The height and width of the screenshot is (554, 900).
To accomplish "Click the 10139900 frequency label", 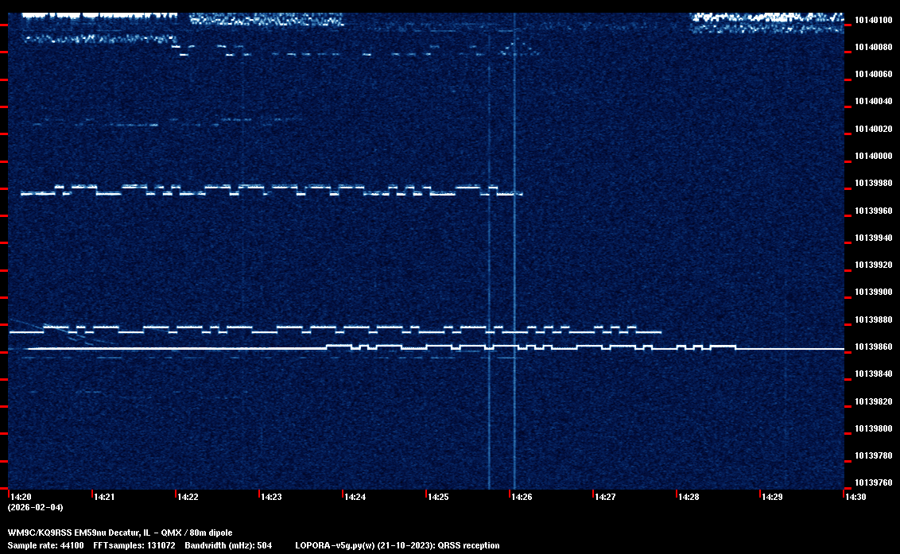I will (x=873, y=292).
